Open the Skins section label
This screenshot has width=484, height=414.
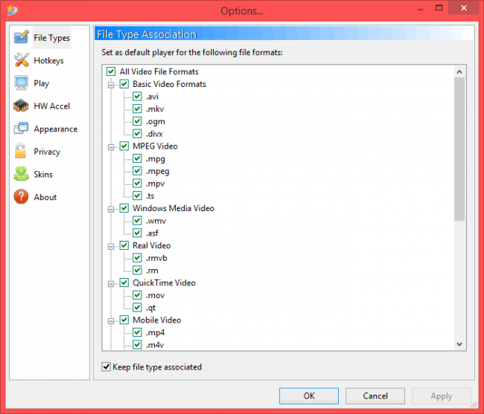click(x=43, y=175)
